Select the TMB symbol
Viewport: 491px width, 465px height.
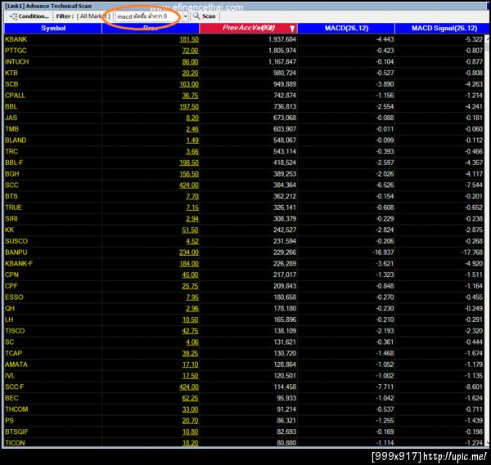point(12,129)
